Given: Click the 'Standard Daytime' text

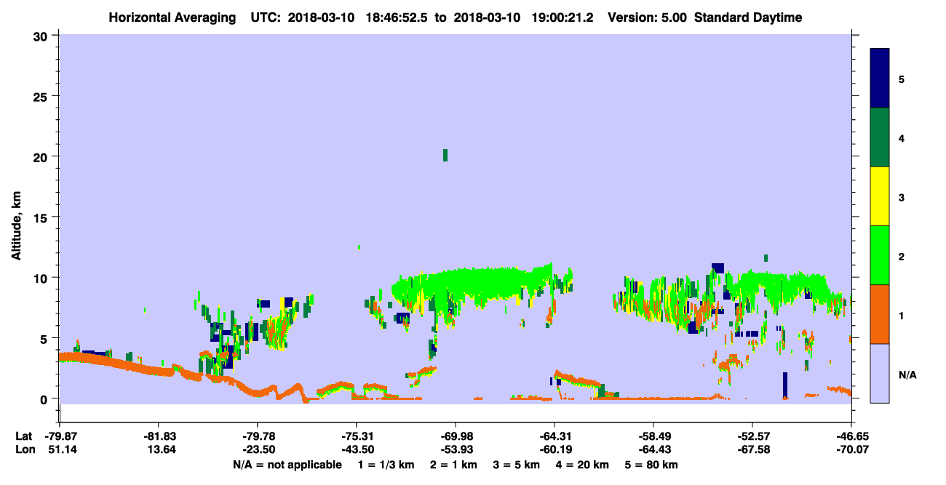Looking at the screenshot, I should coord(748,17).
